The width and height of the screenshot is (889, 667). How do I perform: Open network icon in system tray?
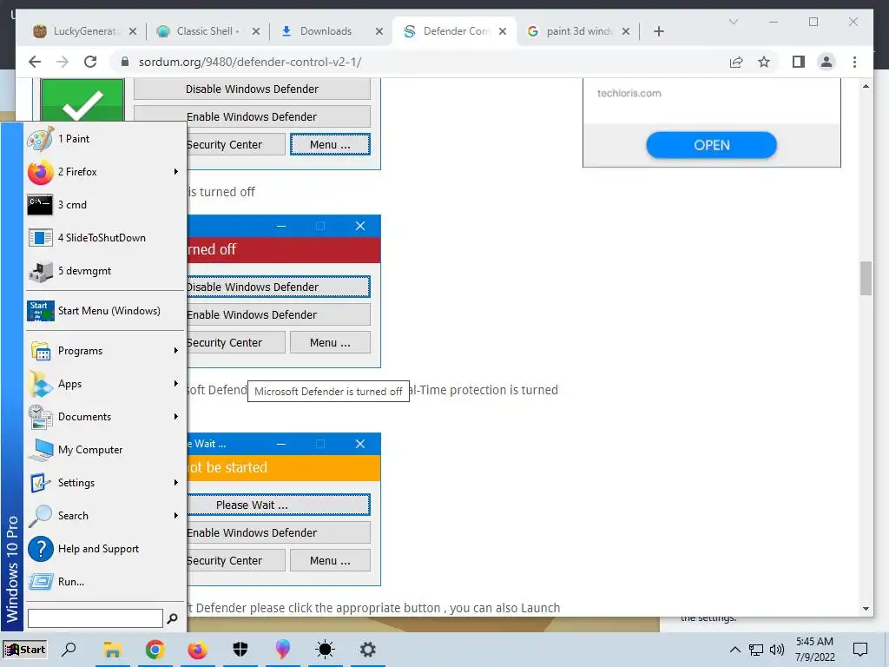click(756, 650)
